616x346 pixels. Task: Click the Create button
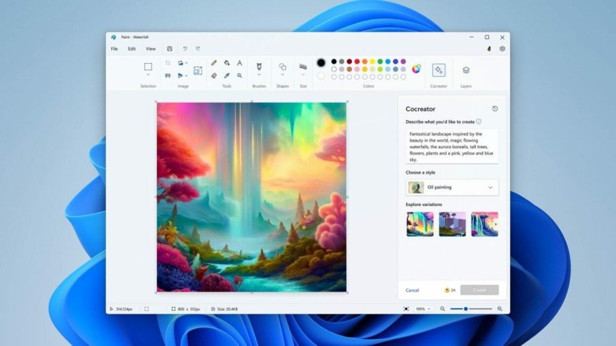point(480,290)
